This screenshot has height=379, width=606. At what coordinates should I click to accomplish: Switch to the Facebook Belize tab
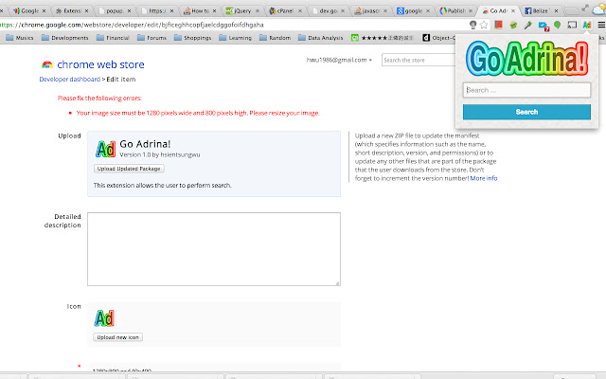[x=541, y=10]
